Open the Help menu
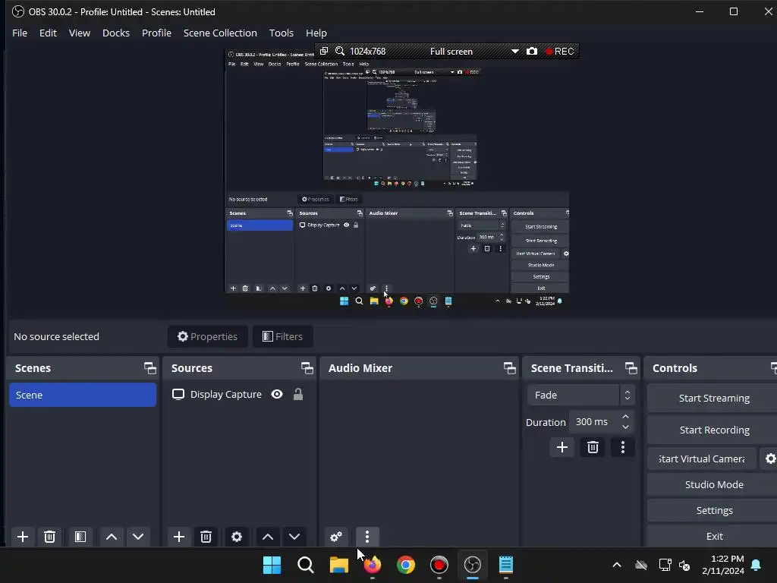This screenshot has height=583, width=777. pyautogui.click(x=316, y=33)
